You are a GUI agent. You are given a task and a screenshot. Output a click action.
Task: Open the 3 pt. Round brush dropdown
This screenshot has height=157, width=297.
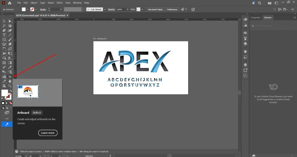(x=105, y=9)
